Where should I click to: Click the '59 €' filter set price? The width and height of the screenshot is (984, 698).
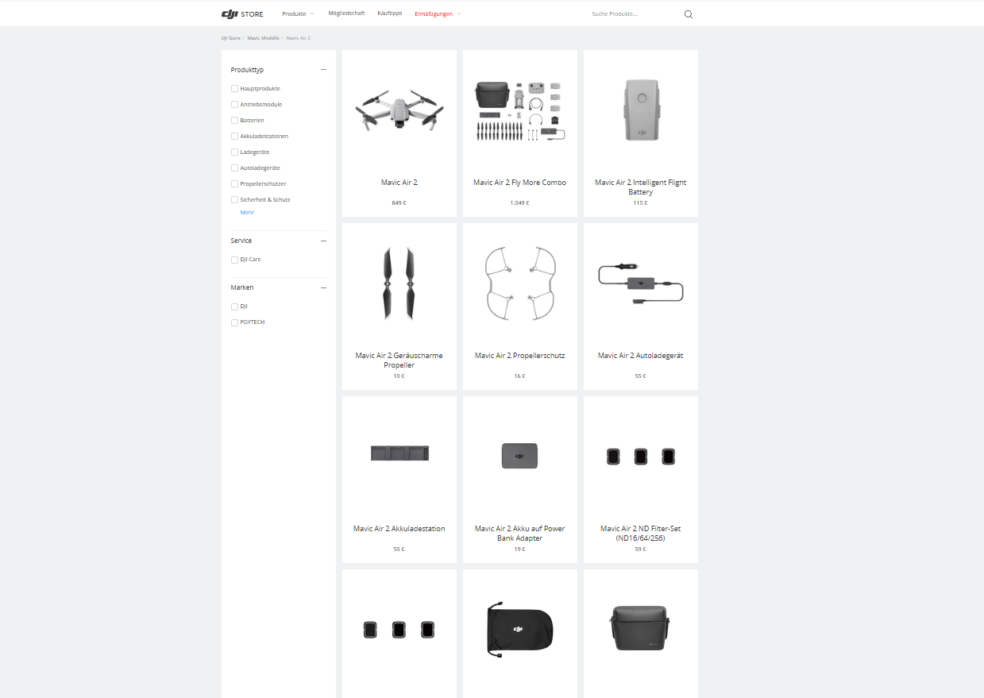(641, 550)
